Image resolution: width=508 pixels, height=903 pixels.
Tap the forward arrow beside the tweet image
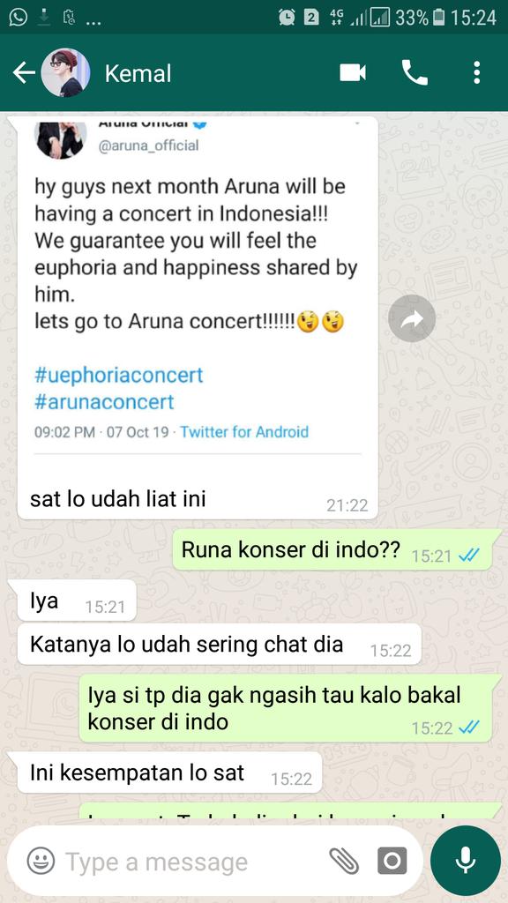(x=411, y=318)
